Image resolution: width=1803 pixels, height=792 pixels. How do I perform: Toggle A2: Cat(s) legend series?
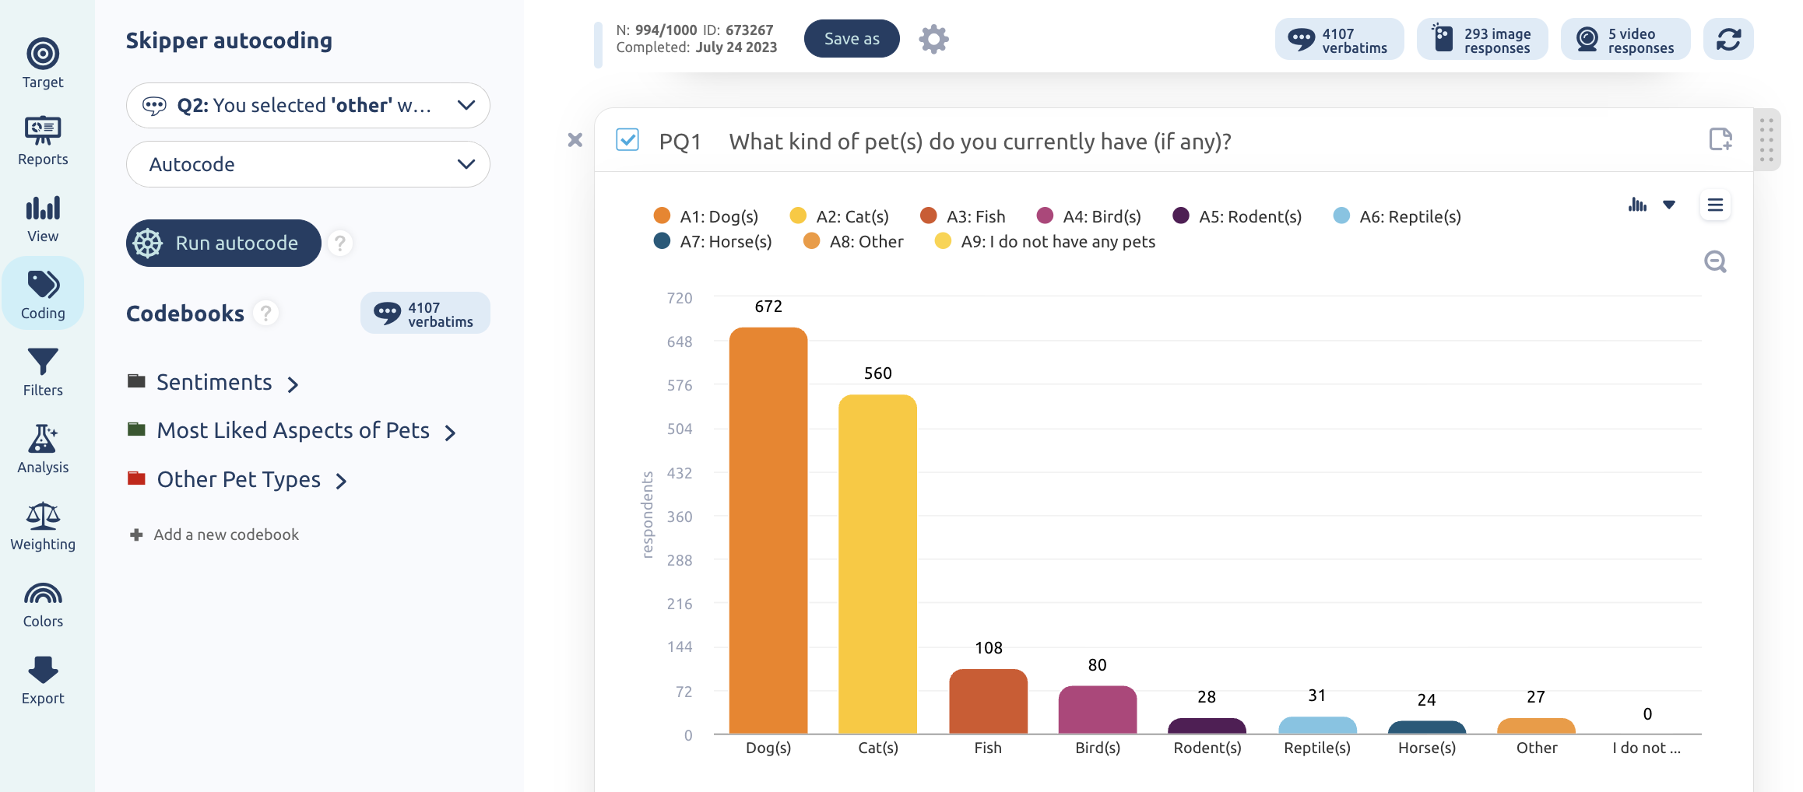click(838, 216)
